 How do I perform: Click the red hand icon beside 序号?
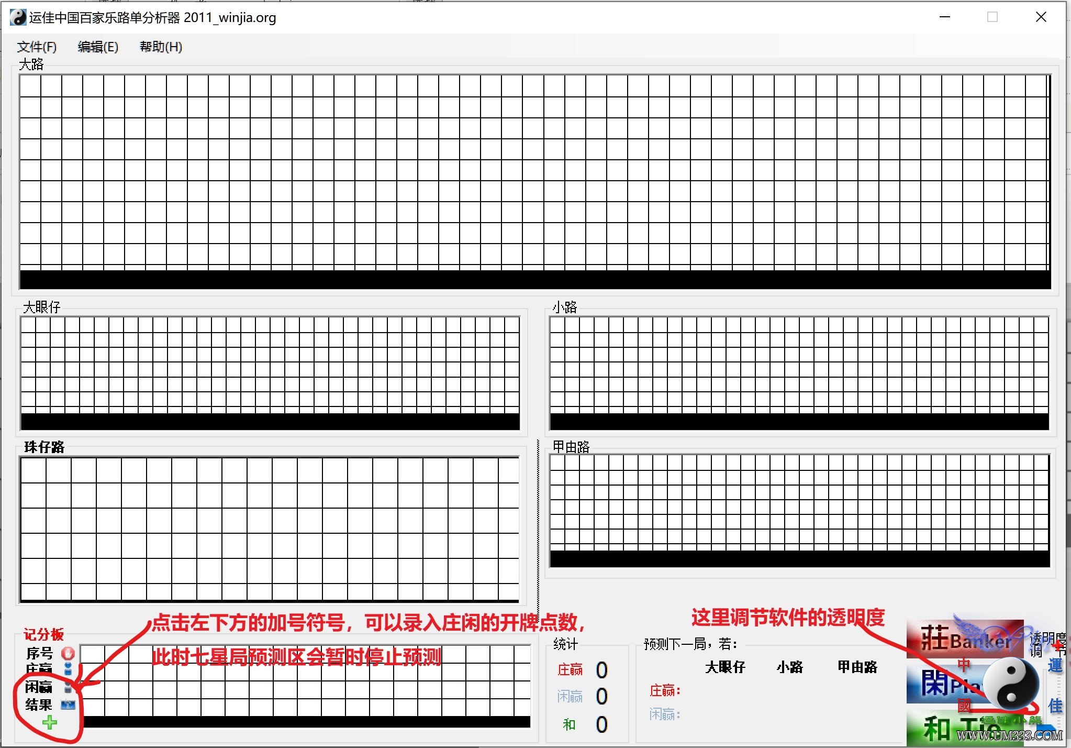pyautogui.click(x=68, y=653)
